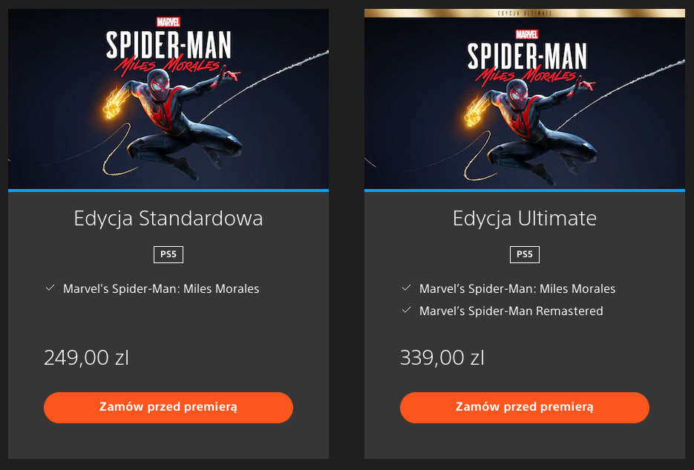Click the Spider-Man title logo on Ultimate cover

coord(527,56)
